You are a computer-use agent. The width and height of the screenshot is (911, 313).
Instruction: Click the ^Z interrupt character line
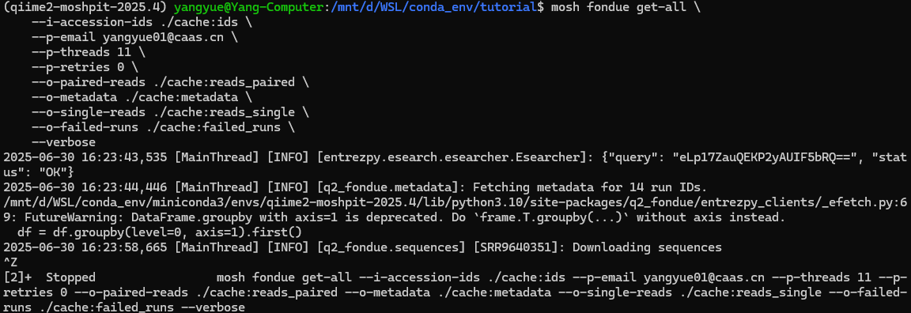[9, 262]
